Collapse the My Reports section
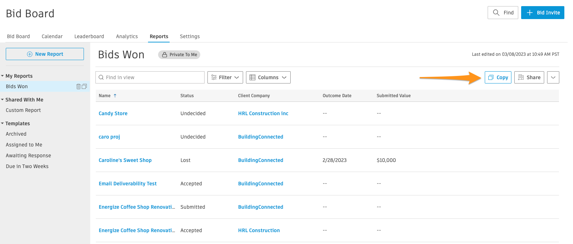This screenshot has width=573, height=244. (3, 76)
